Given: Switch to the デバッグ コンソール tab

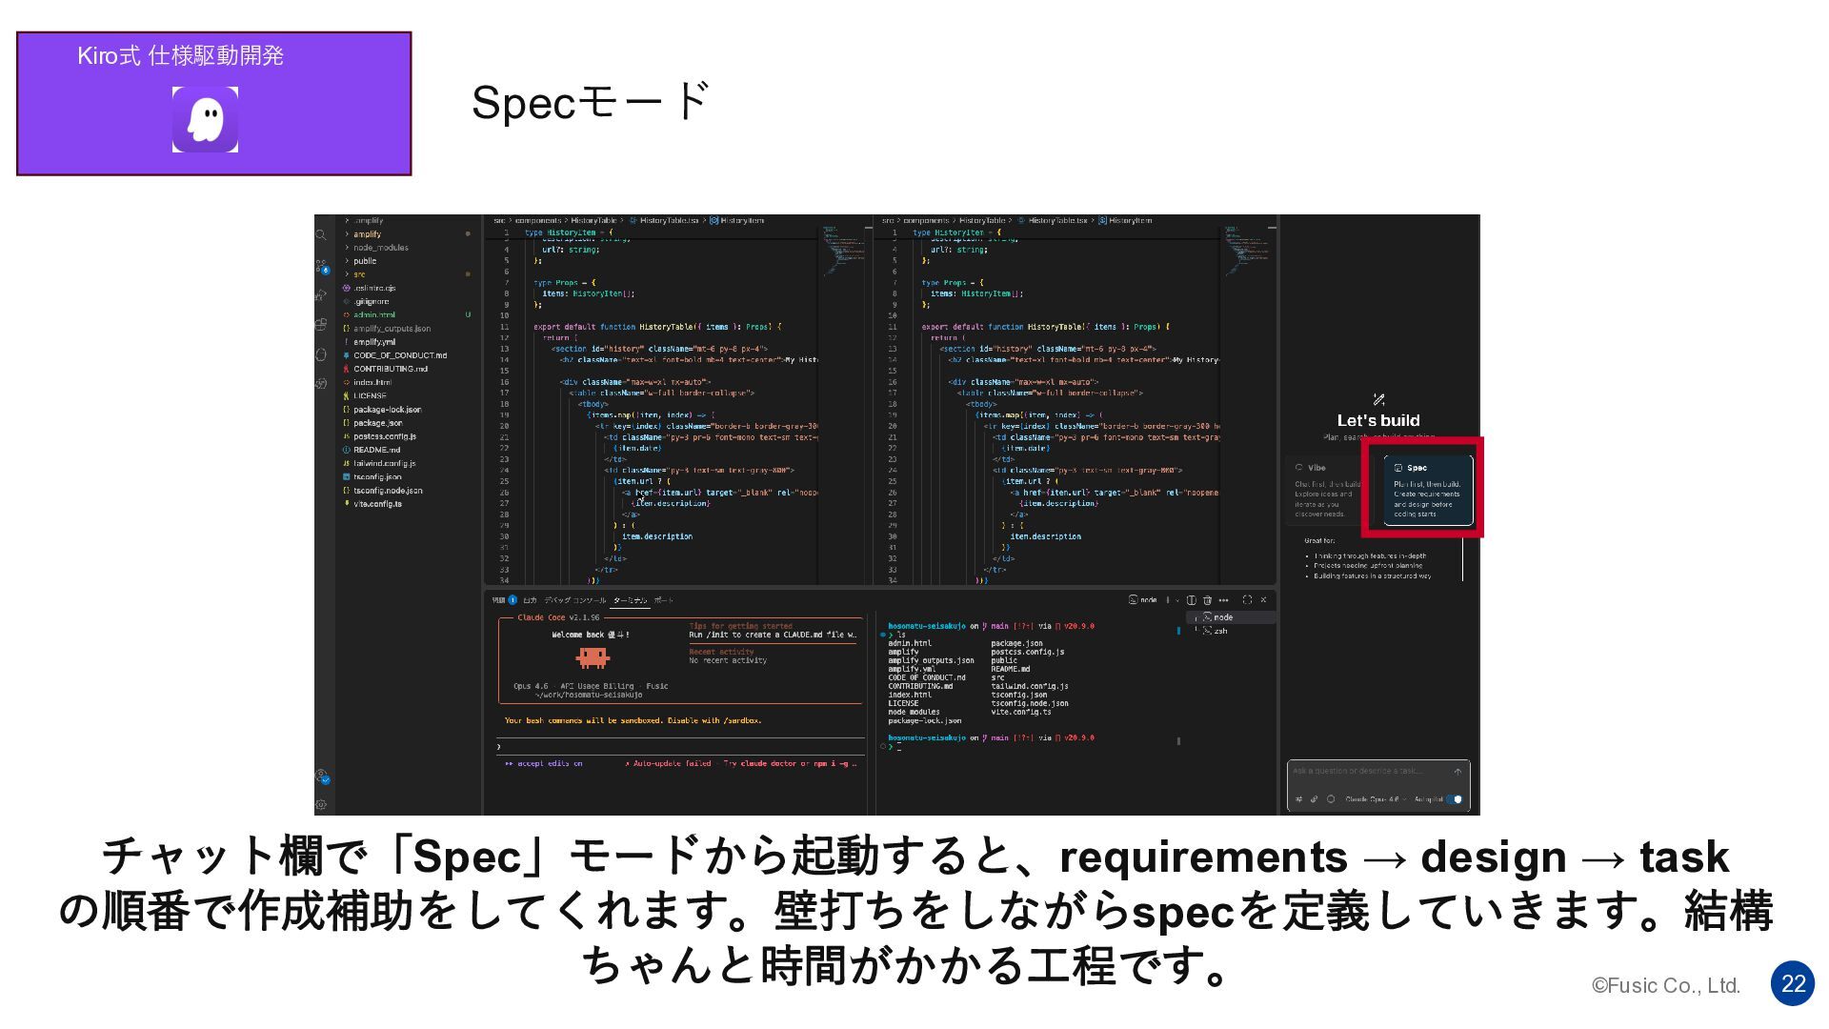Looking at the screenshot, I should point(574,600).
